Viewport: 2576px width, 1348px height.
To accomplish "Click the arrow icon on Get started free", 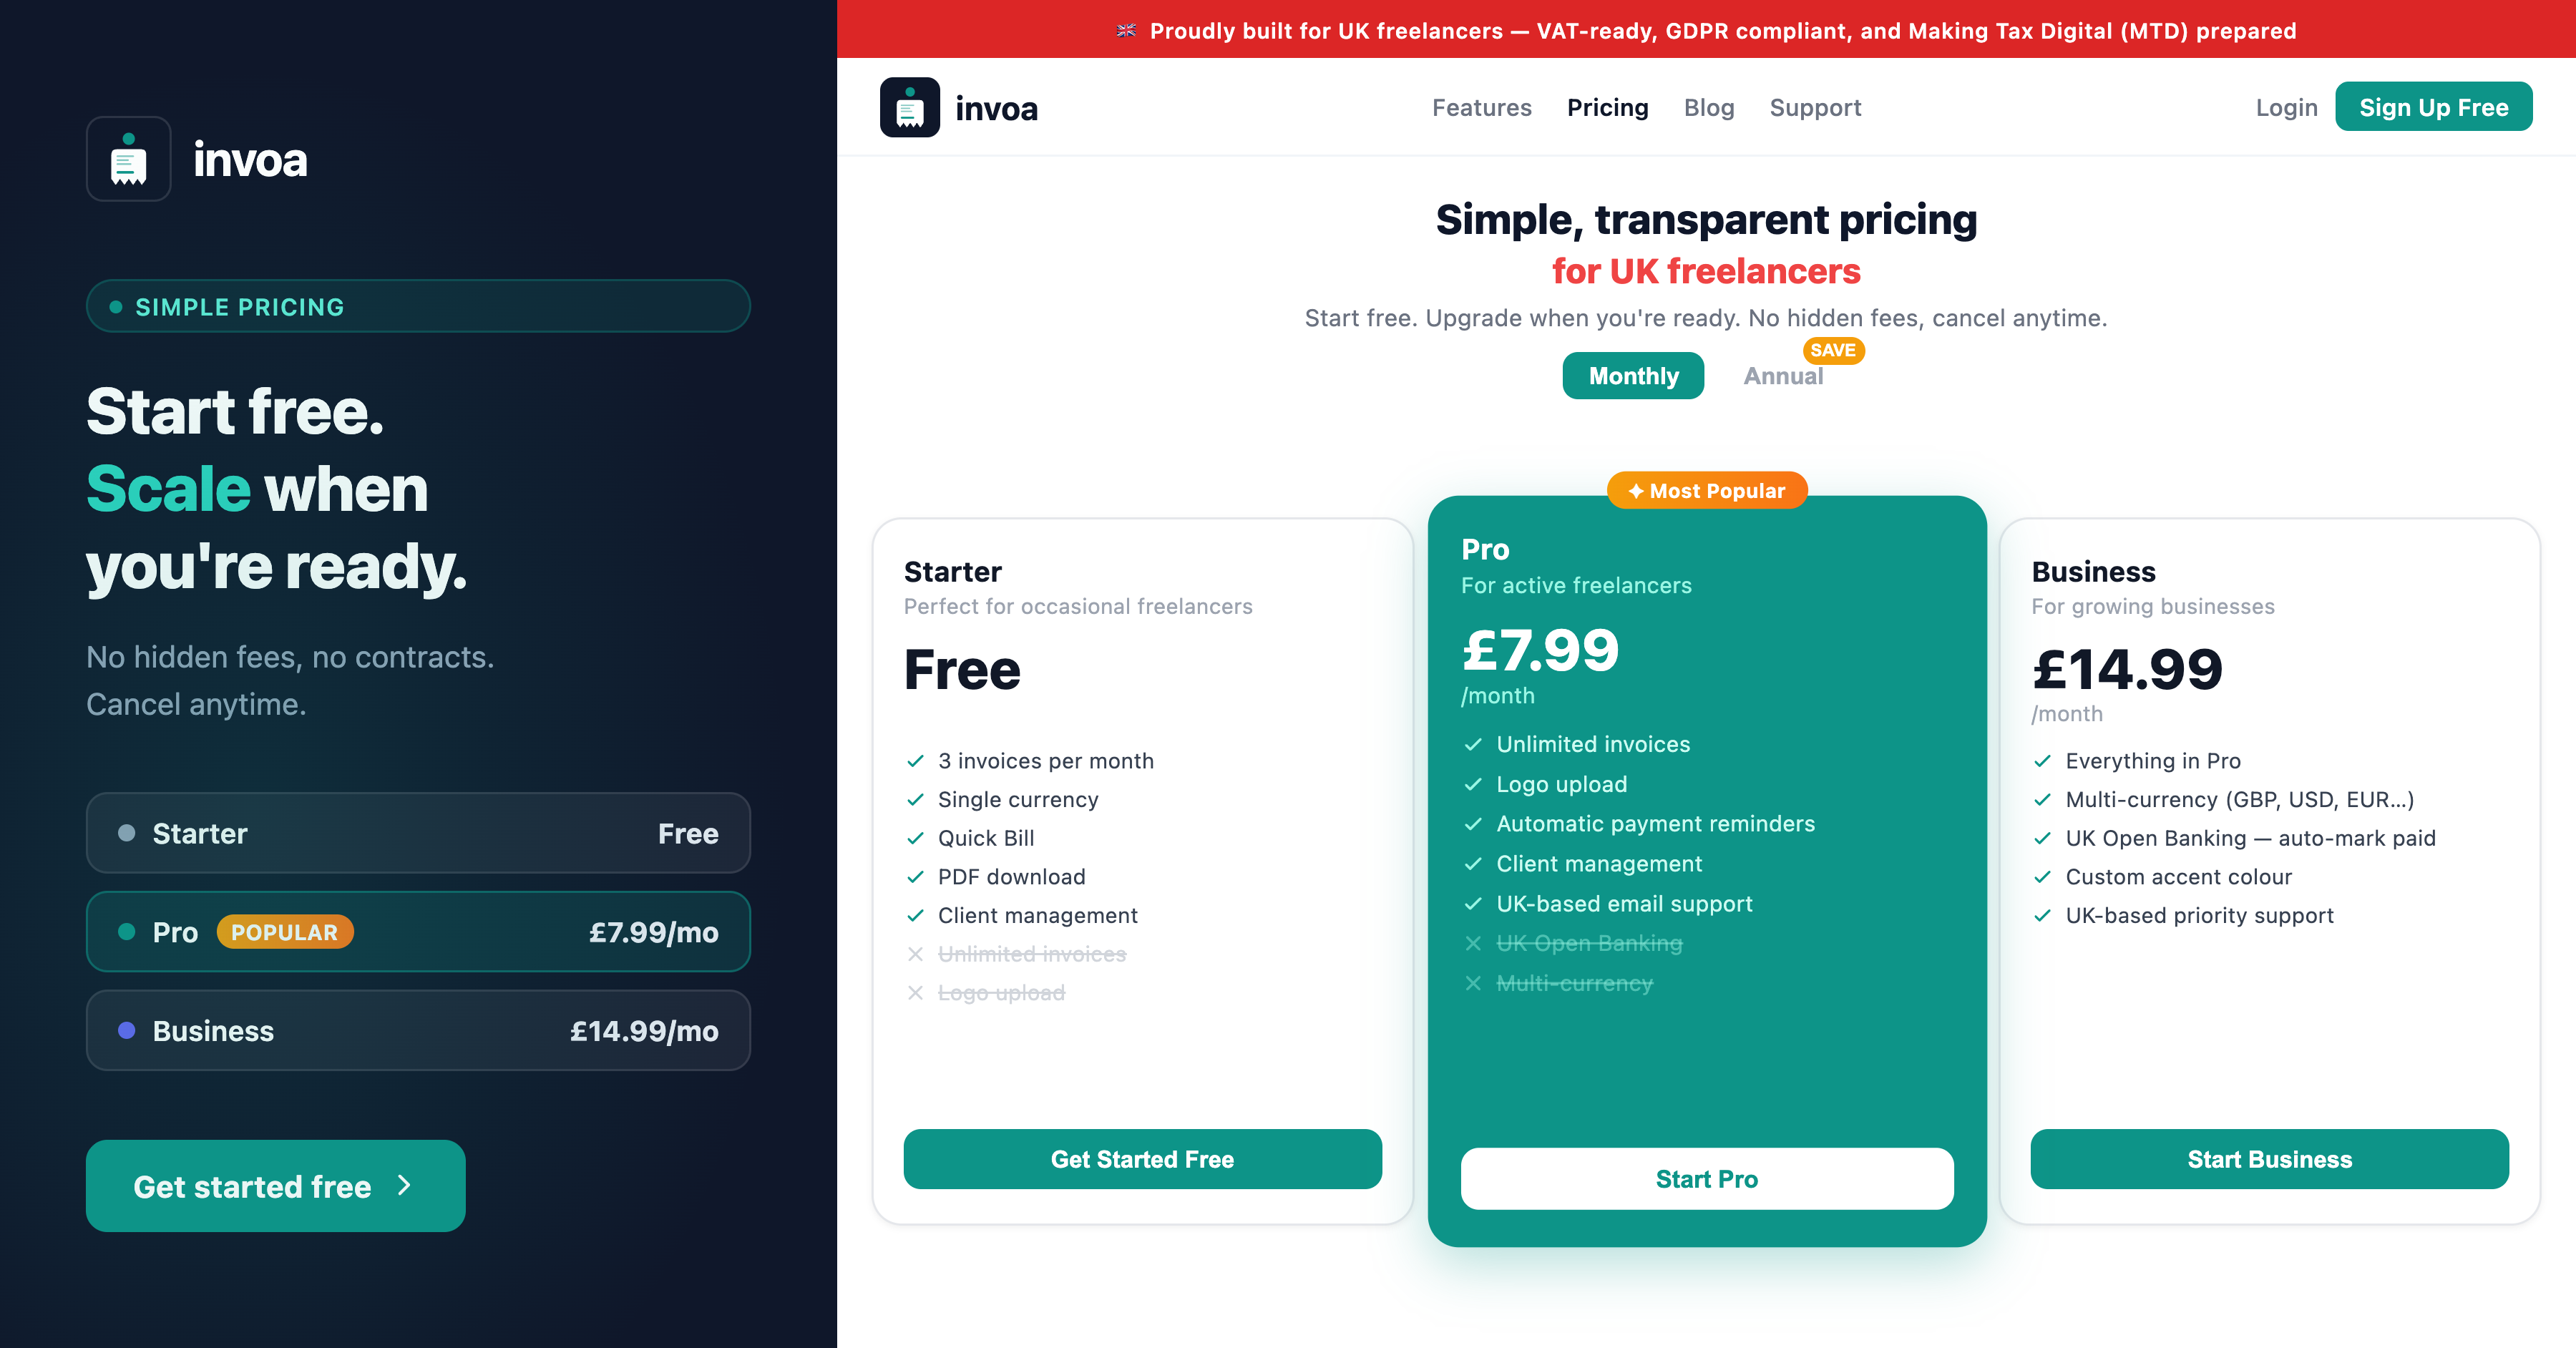I will (404, 1185).
